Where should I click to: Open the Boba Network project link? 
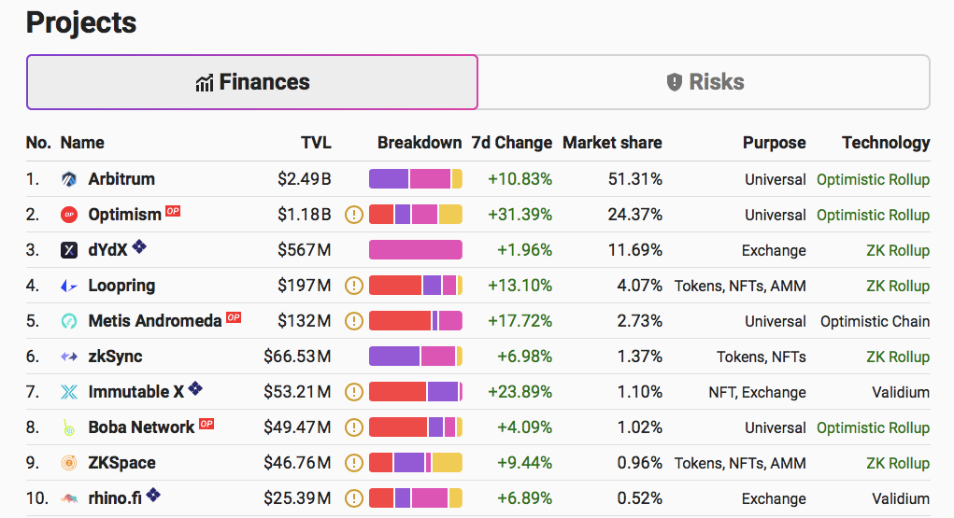tap(141, 427)
